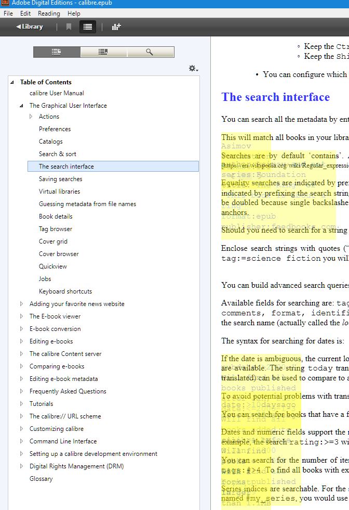Screen dimensions: 349x510
Task: Open the Help menu
Action: [x=74, y=14]
